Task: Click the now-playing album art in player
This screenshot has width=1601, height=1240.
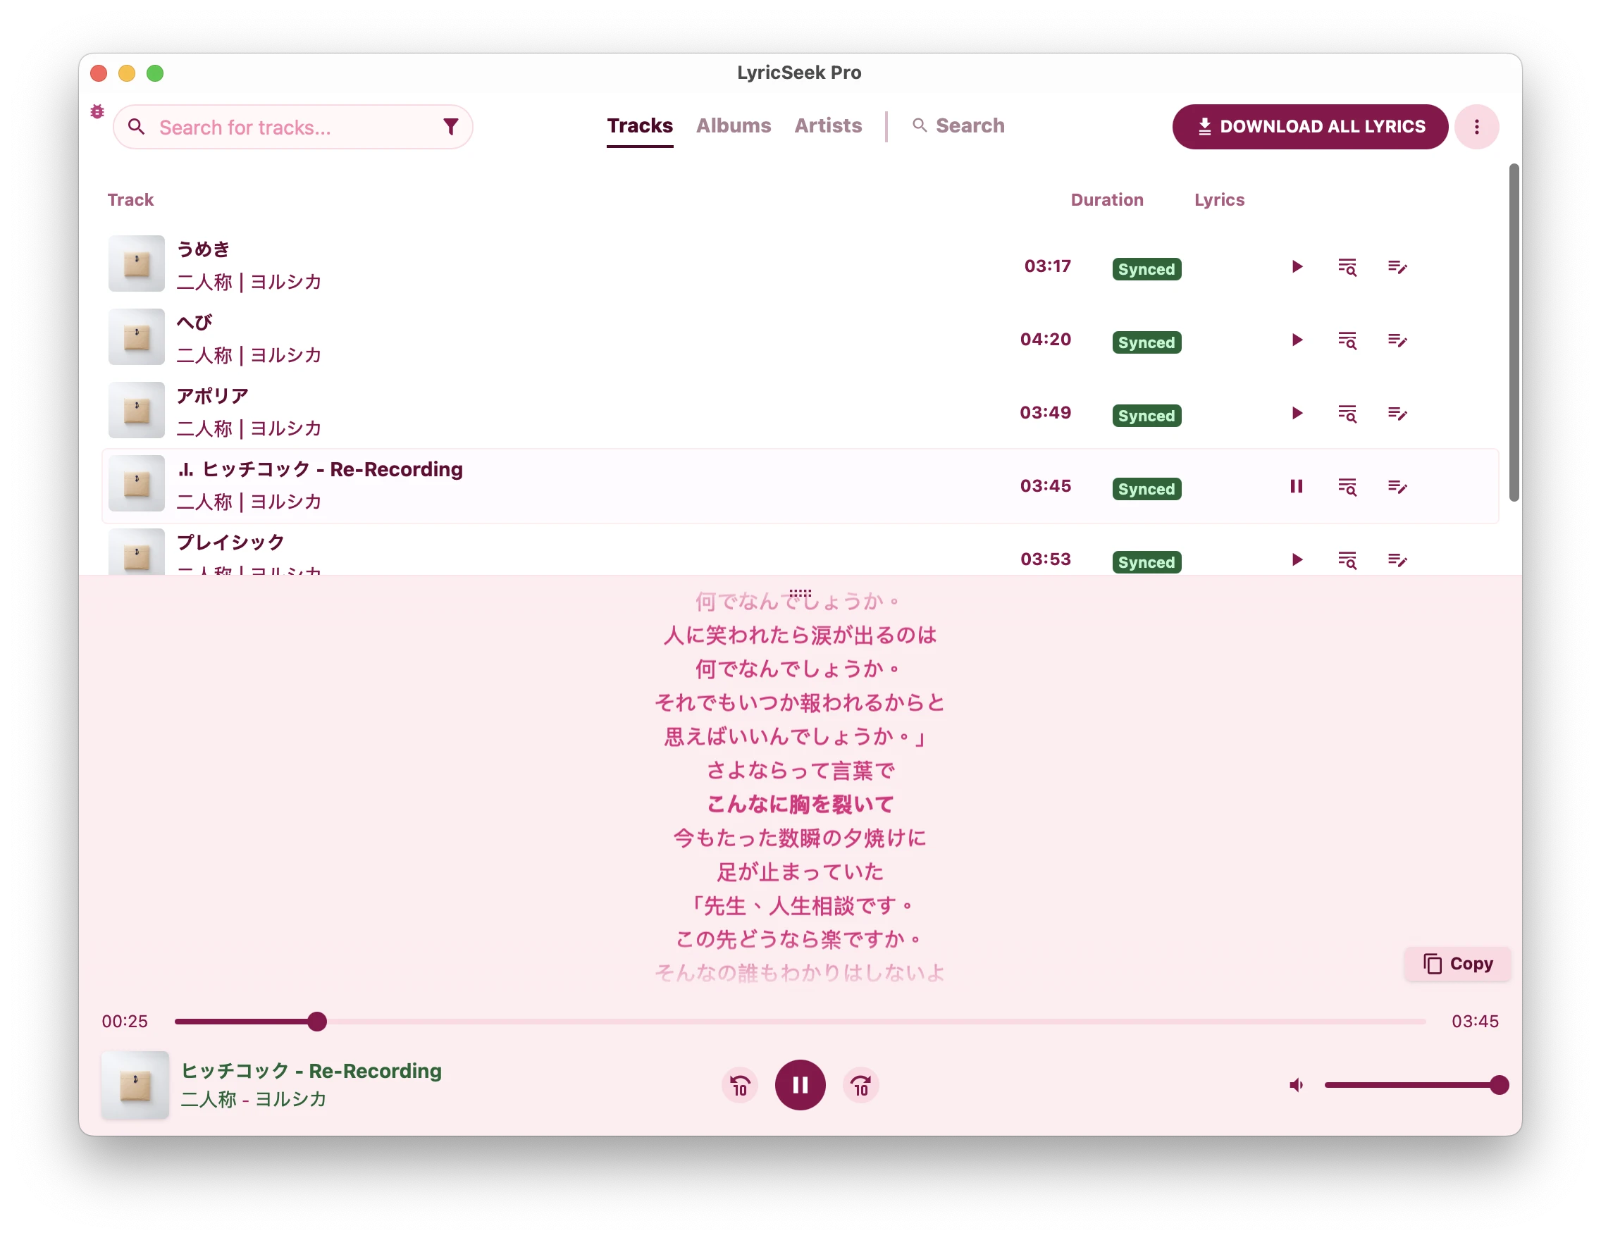Action: [135, 1086]
